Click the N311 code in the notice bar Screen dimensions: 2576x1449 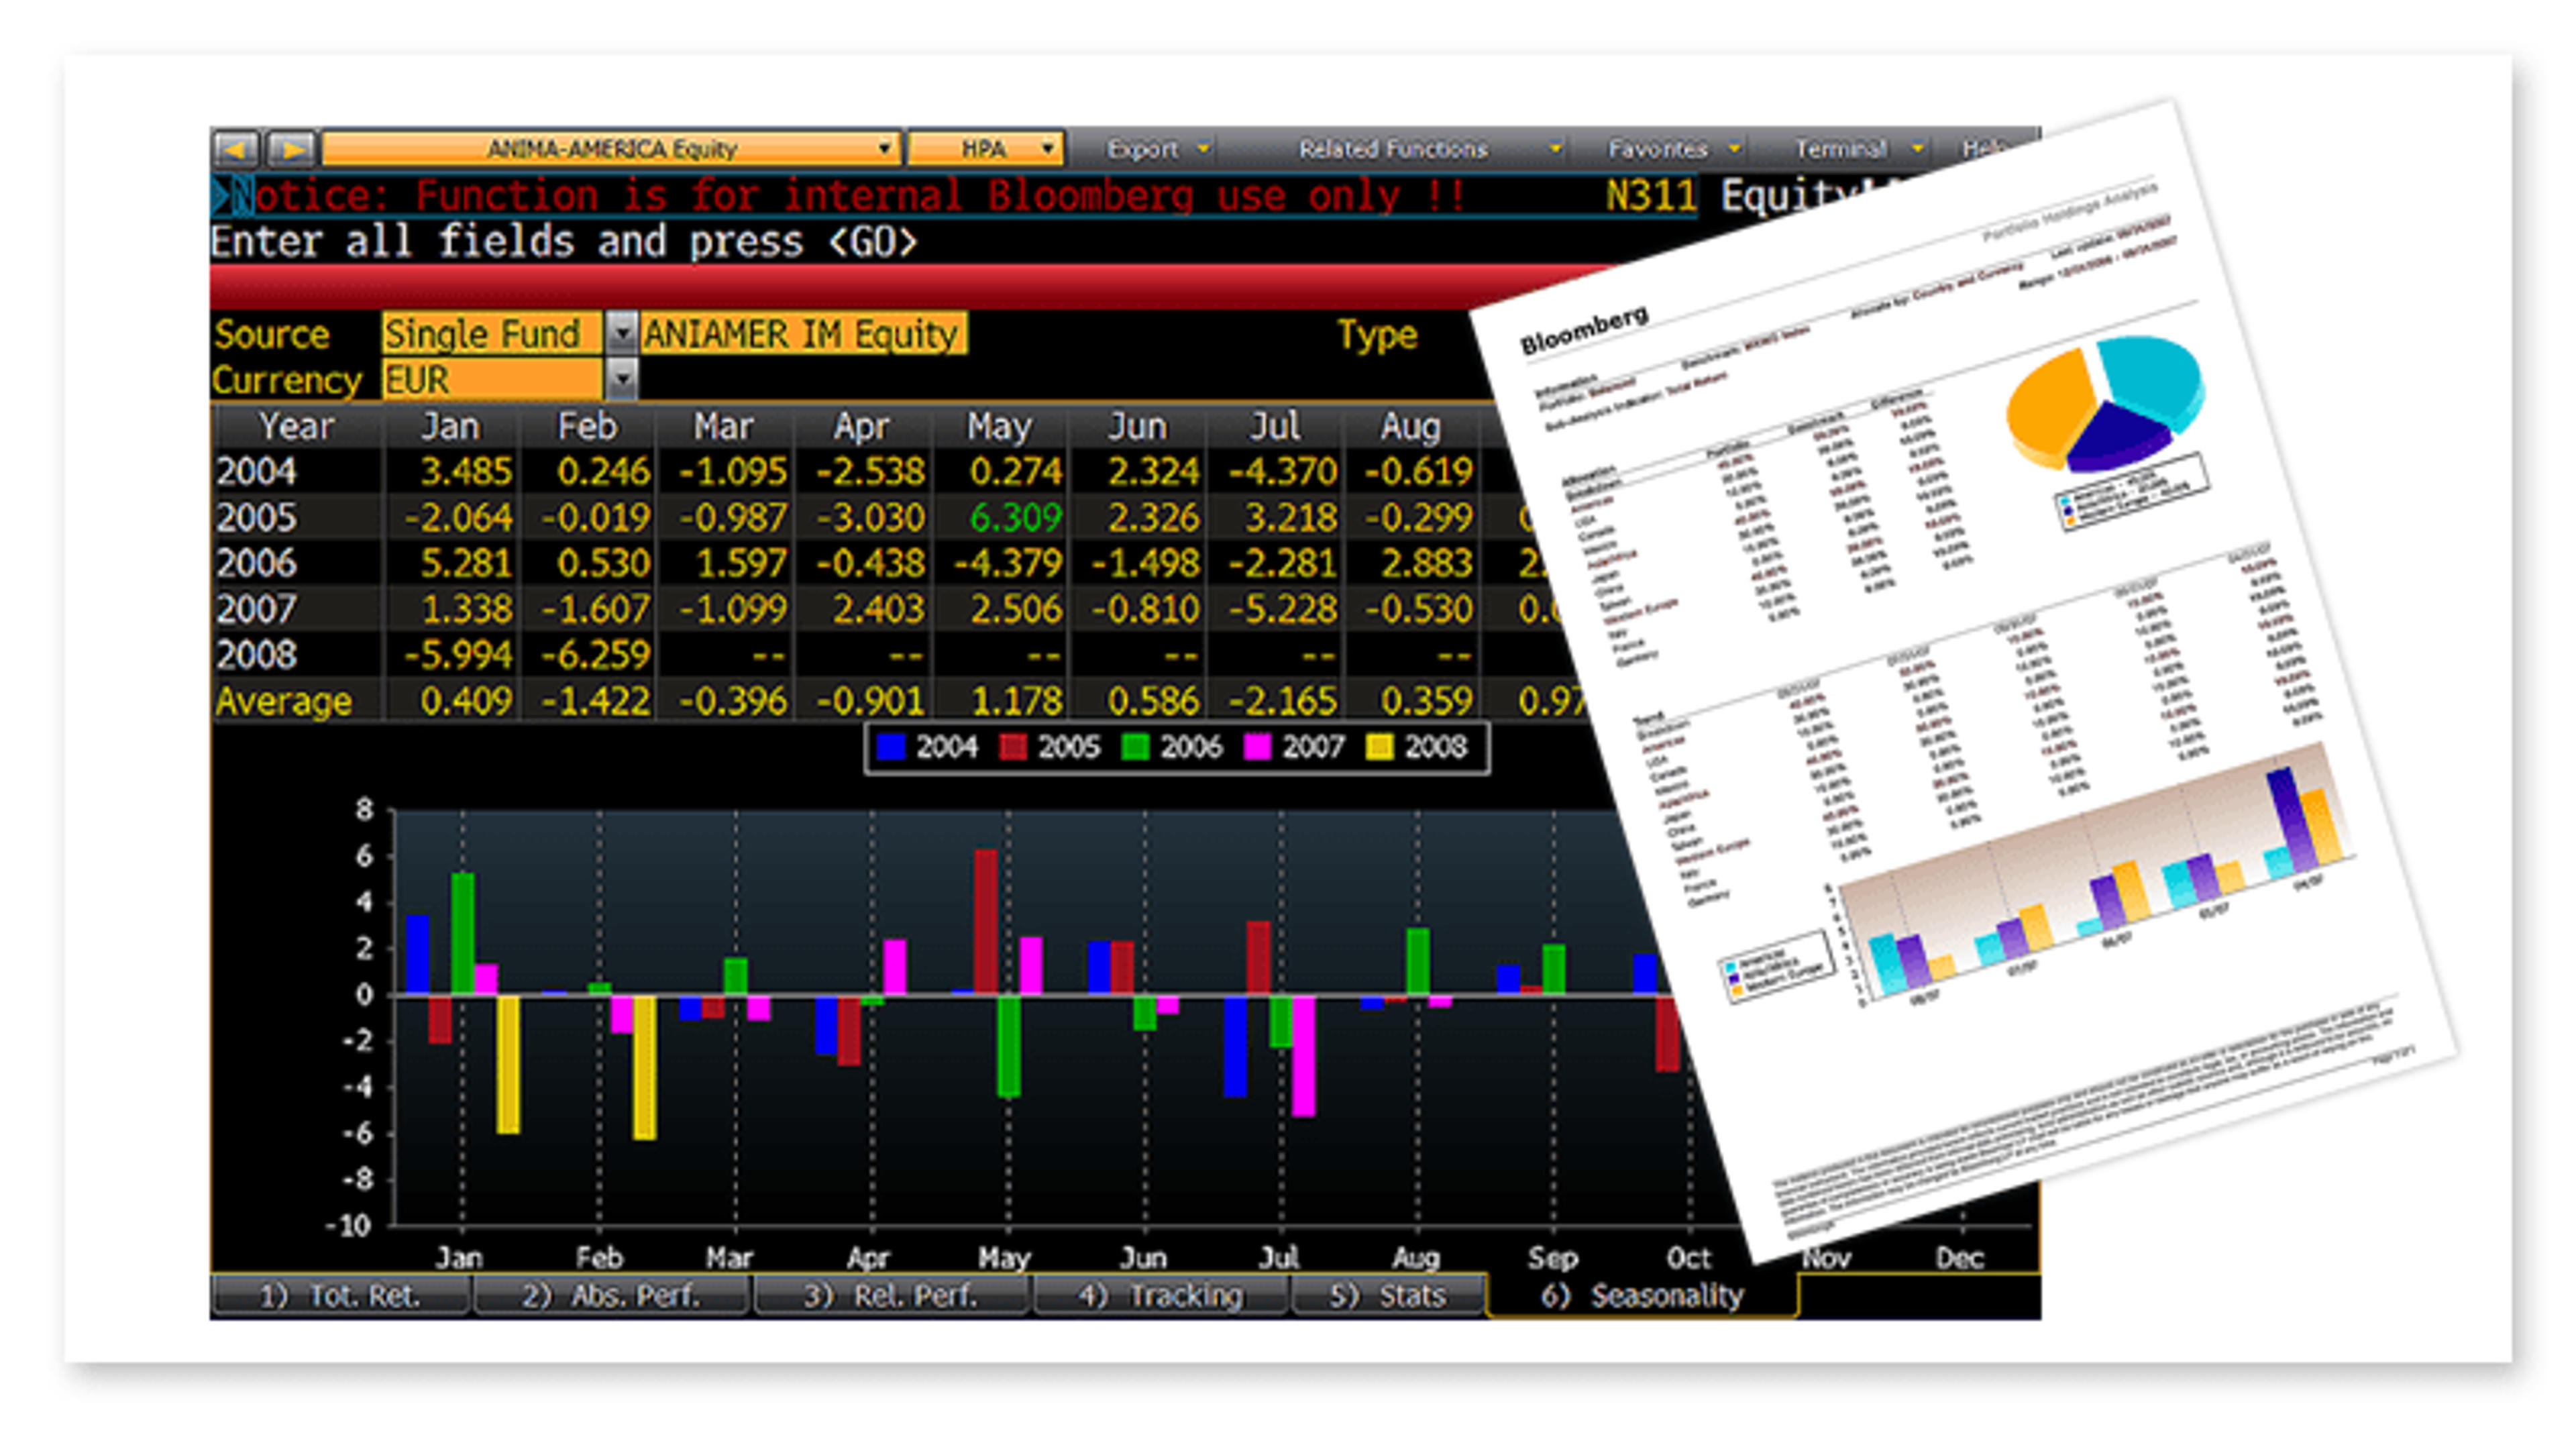[1651, 195]
